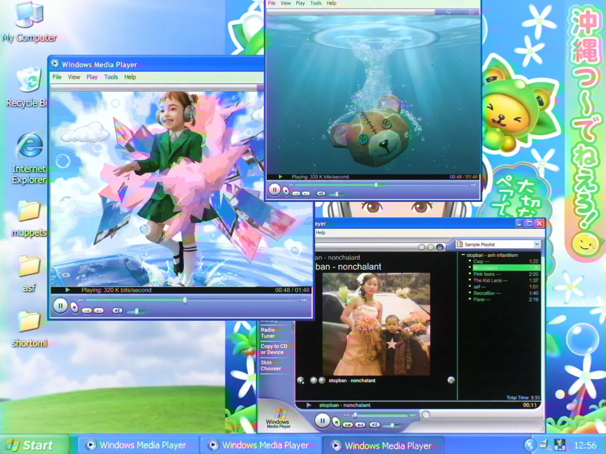The image size is (606, 454).
Task: Pause the stopban - nonchalant player
Action: (322, 420)
